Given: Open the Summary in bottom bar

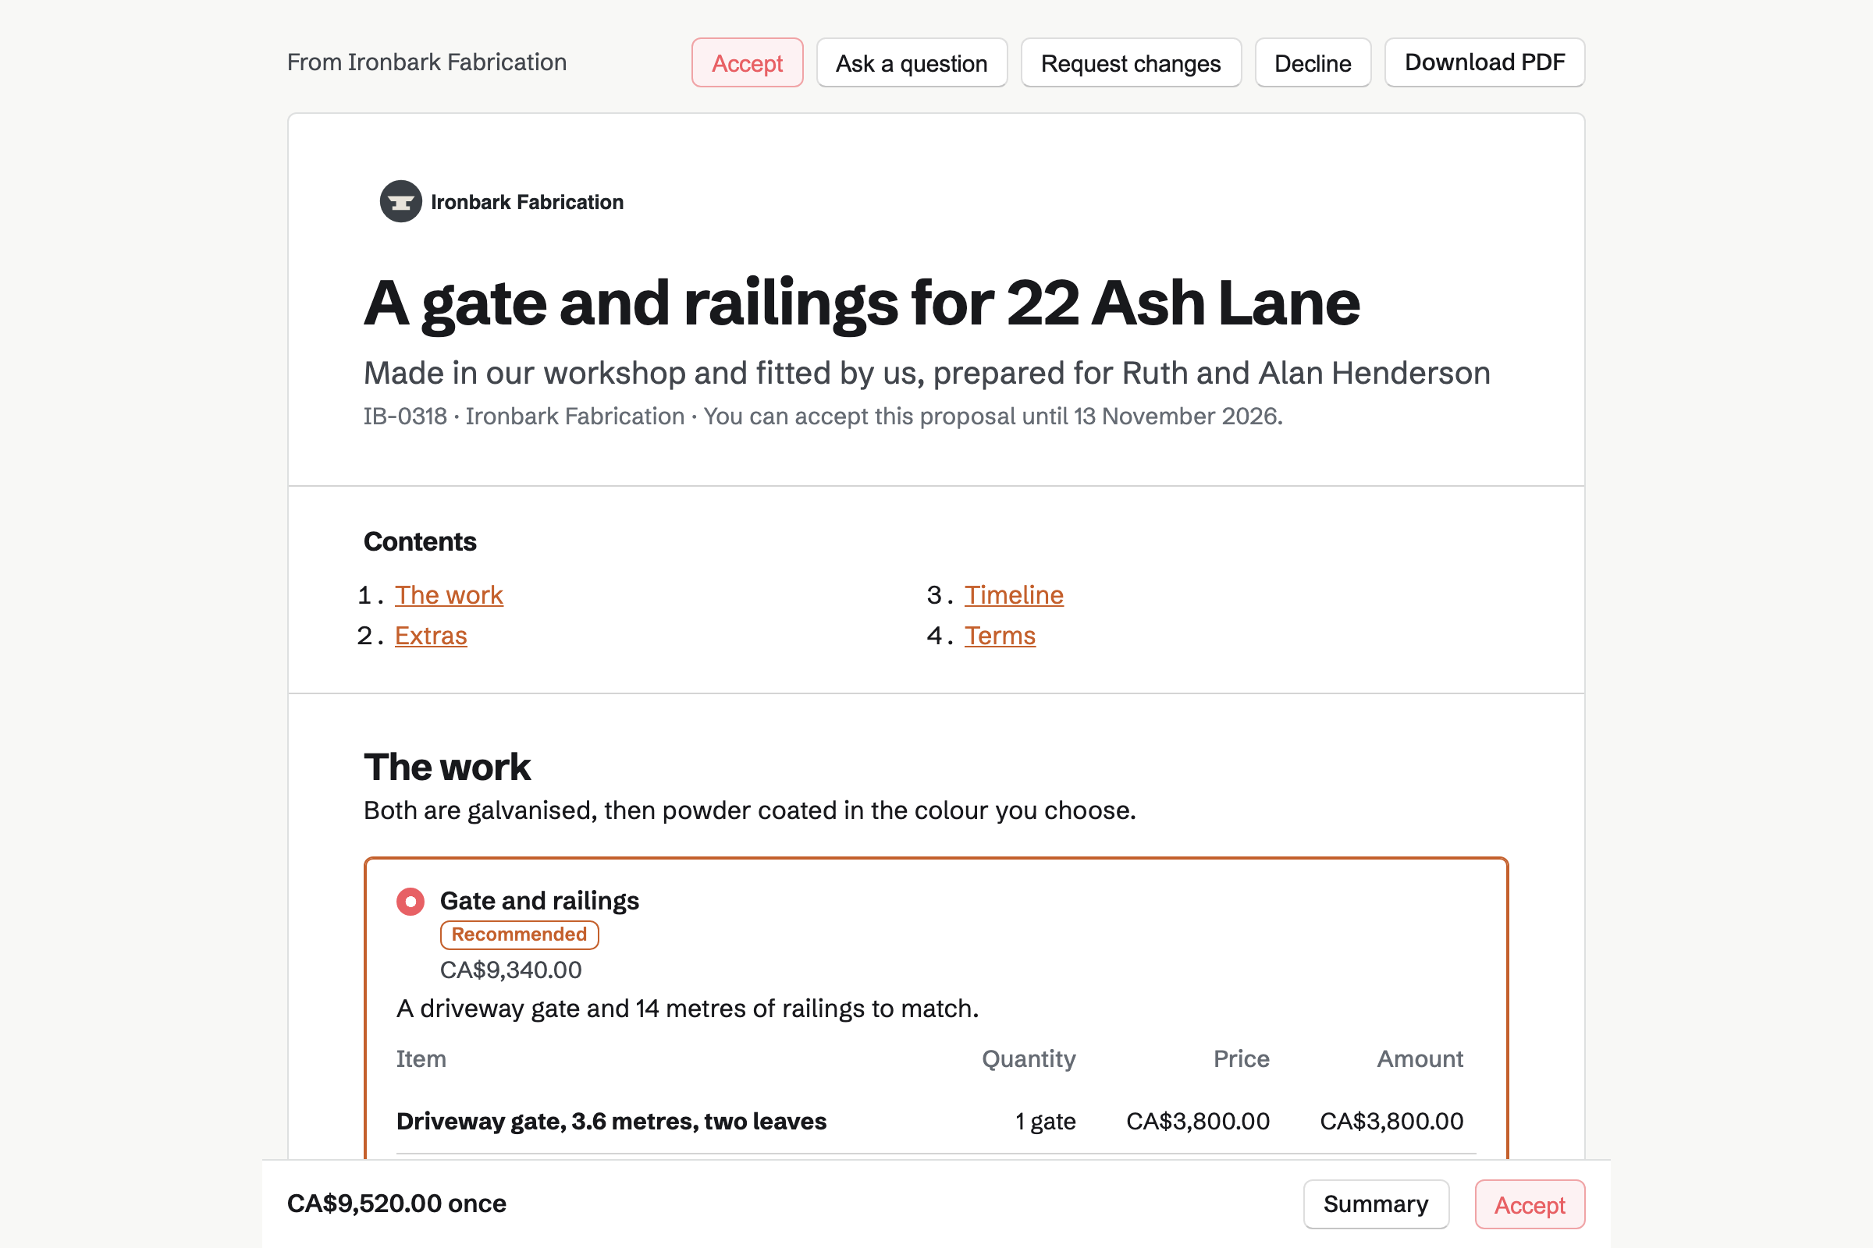Looking at the screenshot, I should click(1376, 1204).
